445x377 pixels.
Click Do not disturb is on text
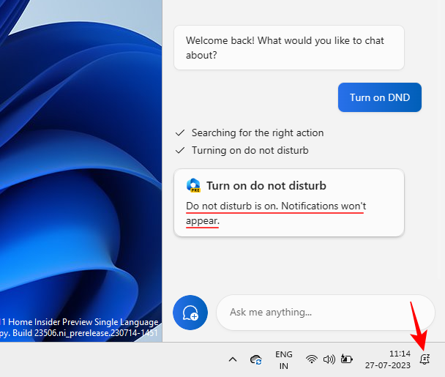point(276,213)
